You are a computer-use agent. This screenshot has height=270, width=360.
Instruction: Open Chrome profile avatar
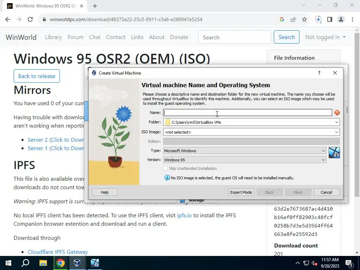tap(341, 20)
